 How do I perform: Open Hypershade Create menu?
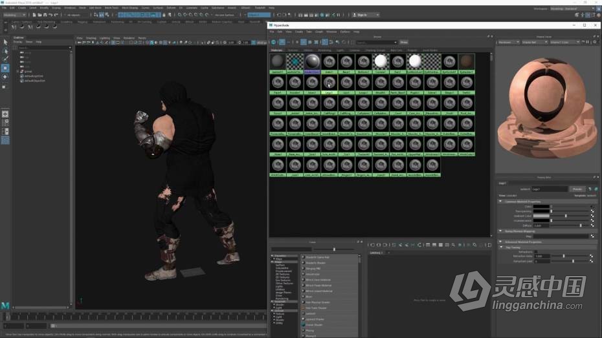(x=299, y=32)
